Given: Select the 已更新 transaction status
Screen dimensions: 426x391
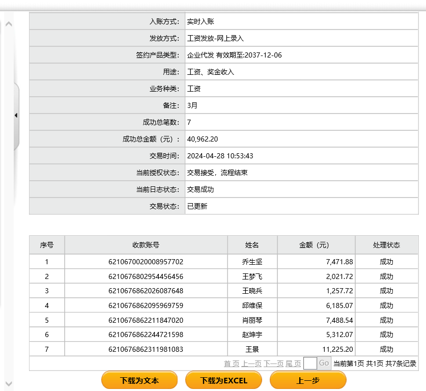Looking at the screenshot, I should [197, 207].
